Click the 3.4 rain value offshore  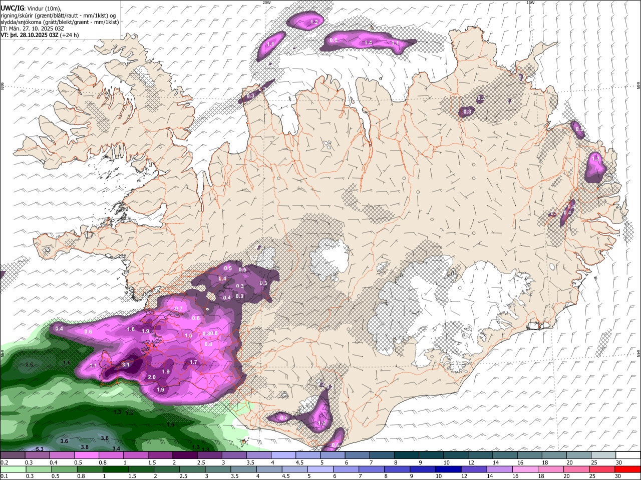pyautogui.click(x=116, y=448)
